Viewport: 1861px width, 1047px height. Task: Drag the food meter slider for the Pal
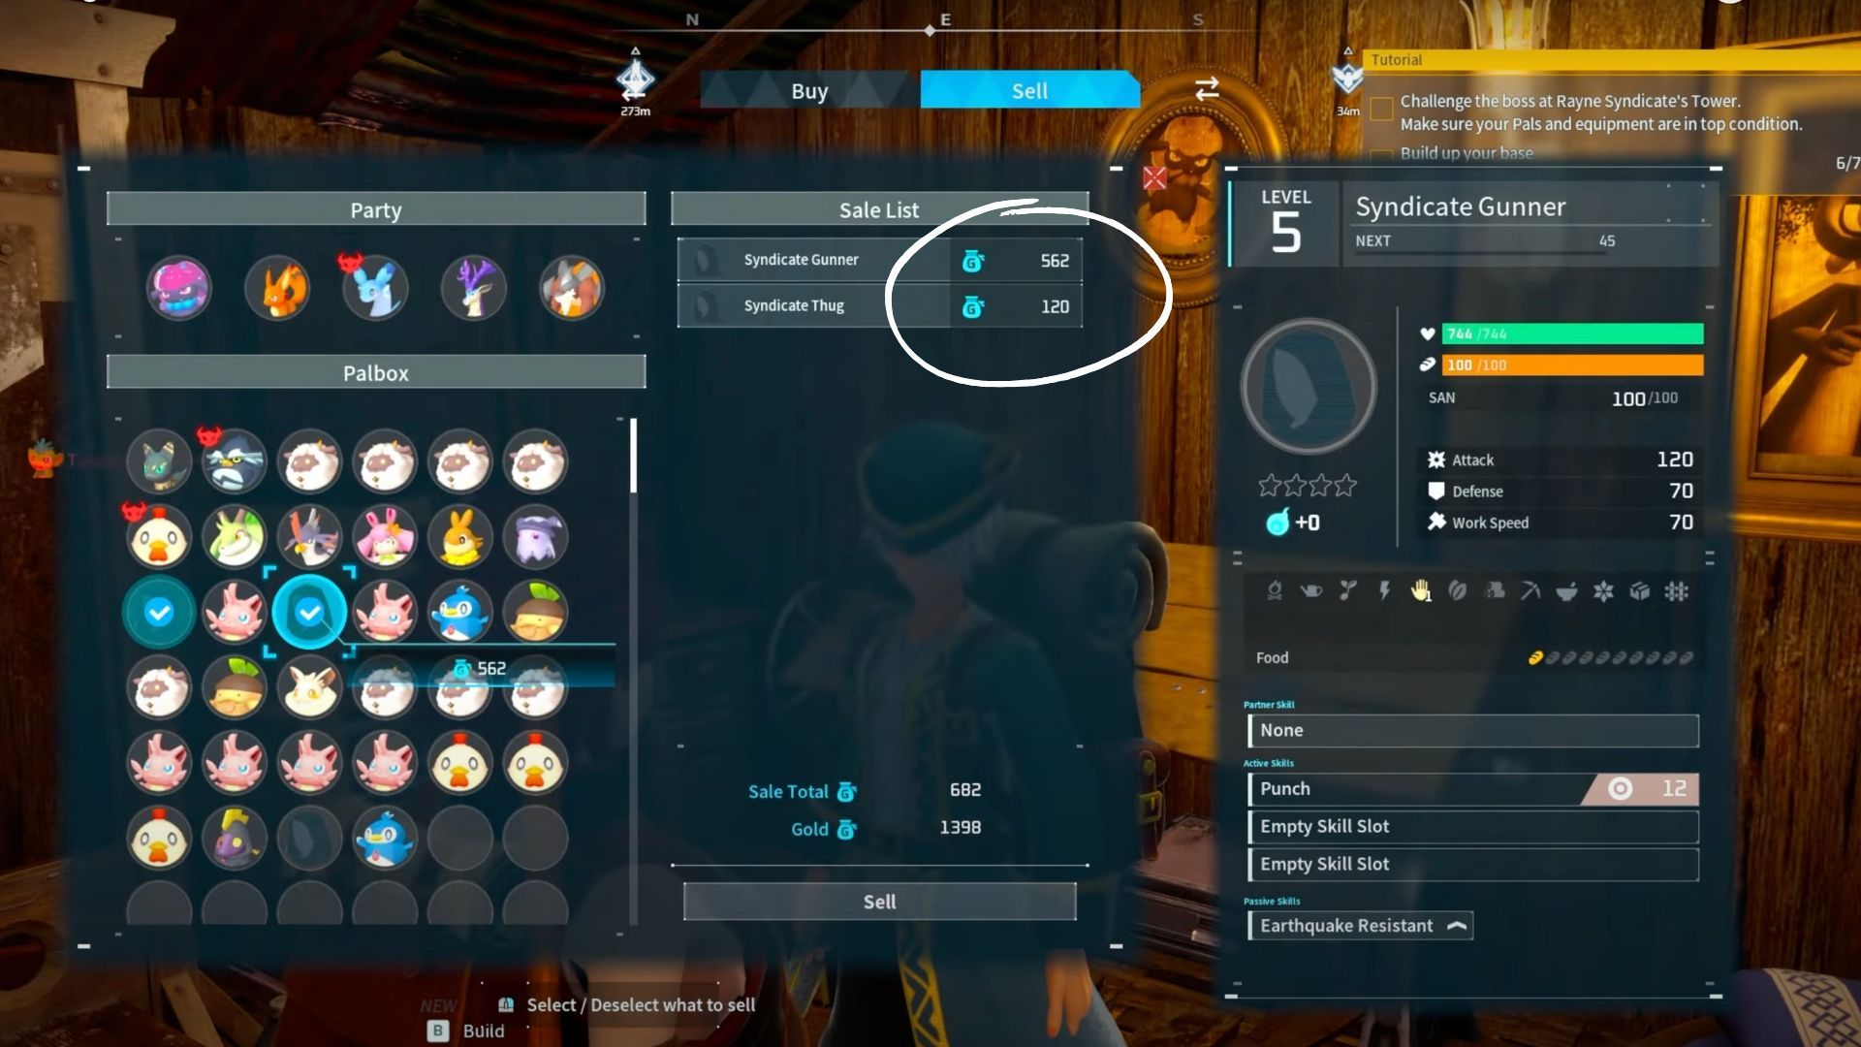pos(1532,655)
